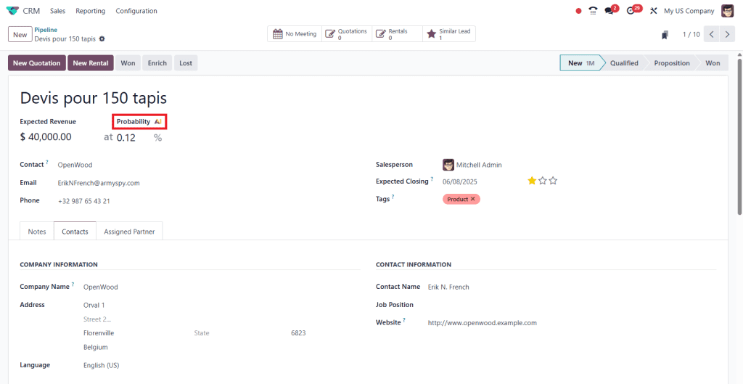Toggle the first priority star

pos(532,181)
